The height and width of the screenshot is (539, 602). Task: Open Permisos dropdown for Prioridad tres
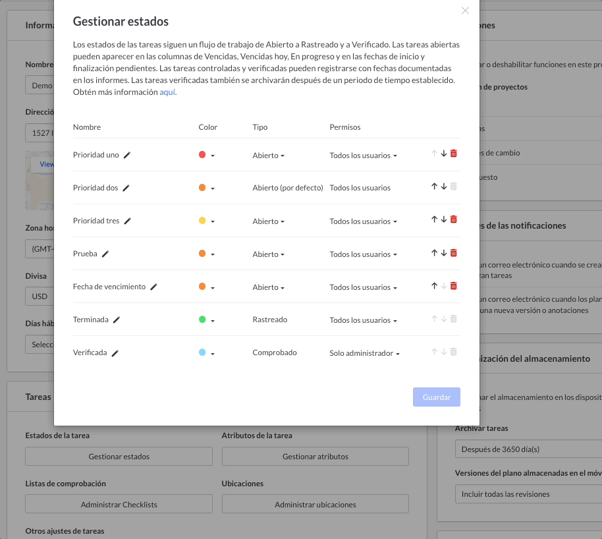tap(363, 221)
